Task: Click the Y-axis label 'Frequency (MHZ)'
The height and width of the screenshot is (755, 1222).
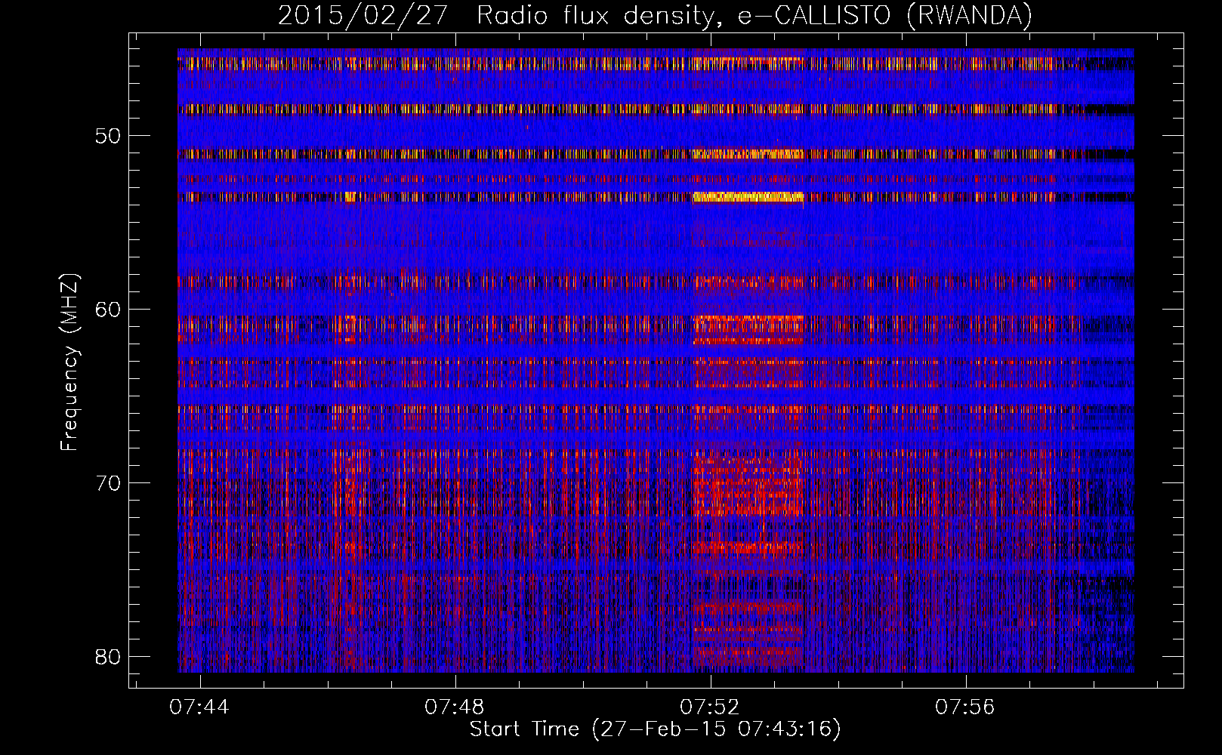Action: click(69, 362)
